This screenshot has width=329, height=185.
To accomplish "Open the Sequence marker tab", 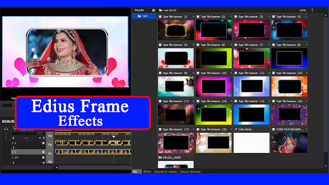I will point(166,172).
